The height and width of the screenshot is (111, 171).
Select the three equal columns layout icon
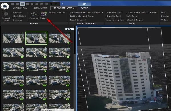(17, 4)
